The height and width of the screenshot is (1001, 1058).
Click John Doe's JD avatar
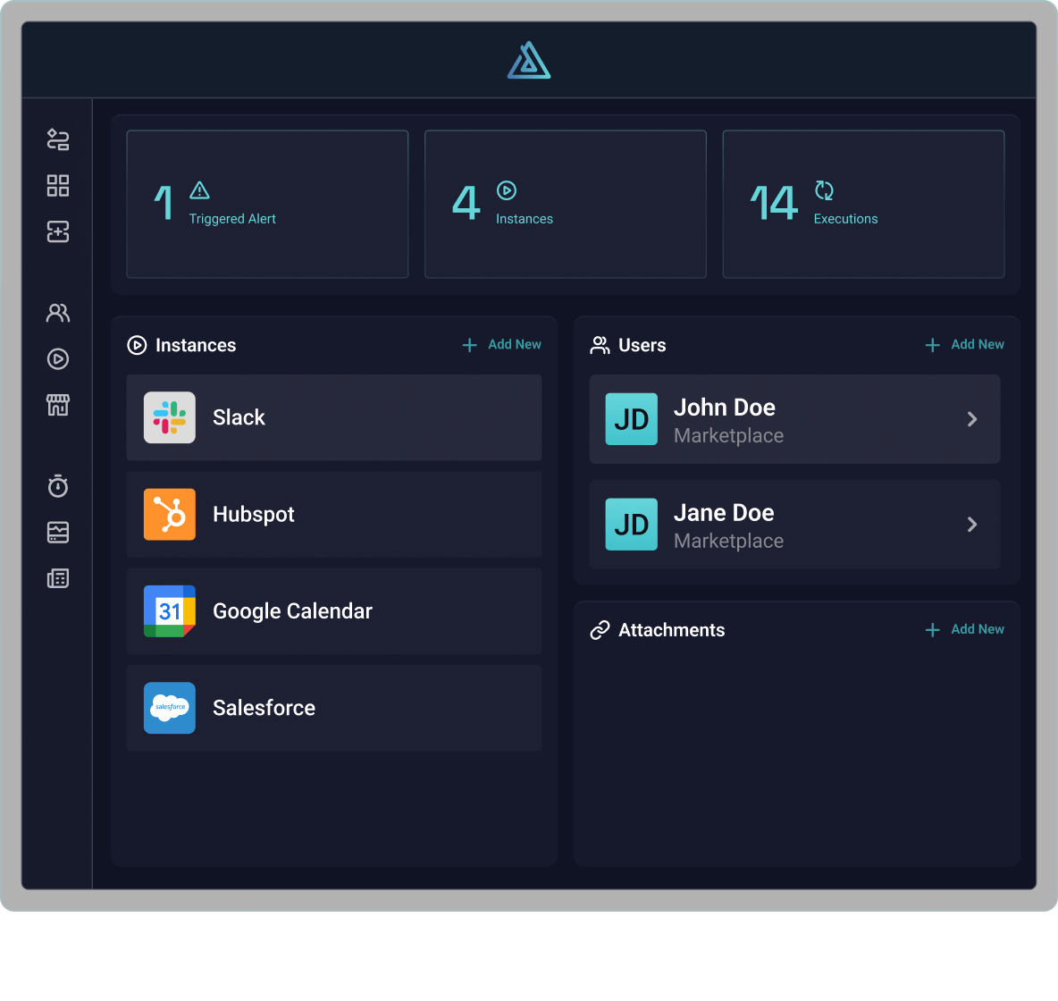[x=632, y=419]
